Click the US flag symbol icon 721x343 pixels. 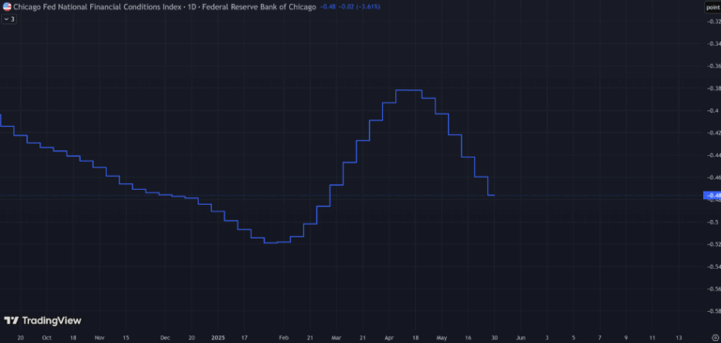coord(7,7)
